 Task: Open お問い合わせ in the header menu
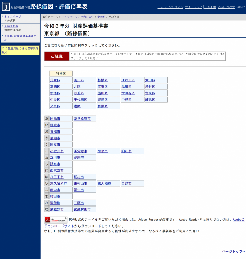(226, 7)
